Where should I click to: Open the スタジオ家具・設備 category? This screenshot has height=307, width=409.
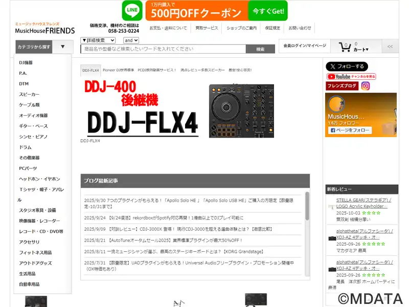coord(37,210)
